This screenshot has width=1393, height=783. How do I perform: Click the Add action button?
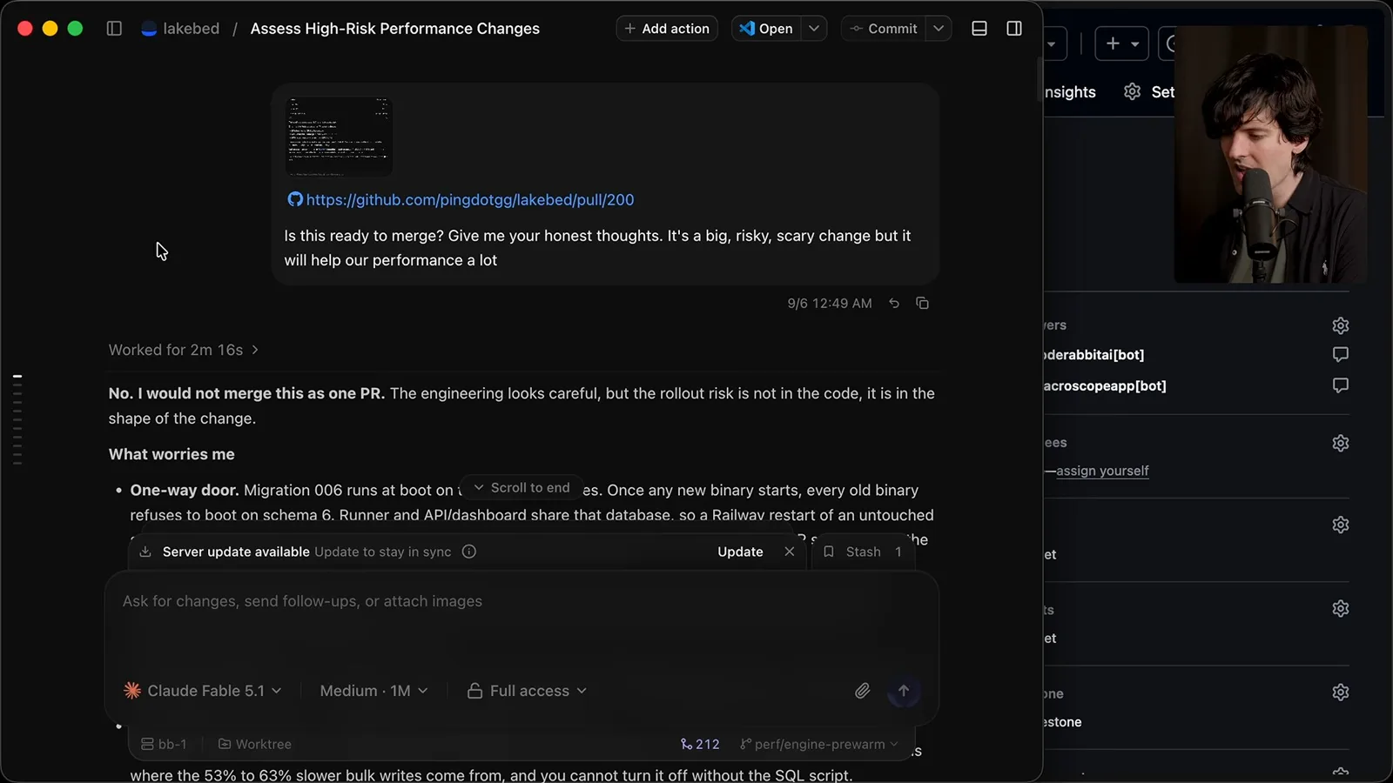pyautogui.click(x=667, y=29)
